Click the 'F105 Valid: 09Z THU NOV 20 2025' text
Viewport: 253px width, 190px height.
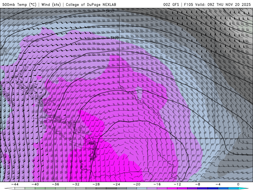(217, 4)
